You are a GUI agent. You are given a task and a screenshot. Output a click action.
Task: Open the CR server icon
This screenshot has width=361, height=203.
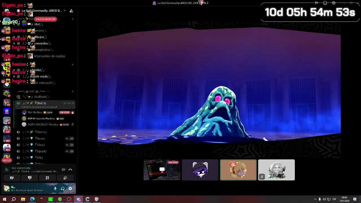7,111
